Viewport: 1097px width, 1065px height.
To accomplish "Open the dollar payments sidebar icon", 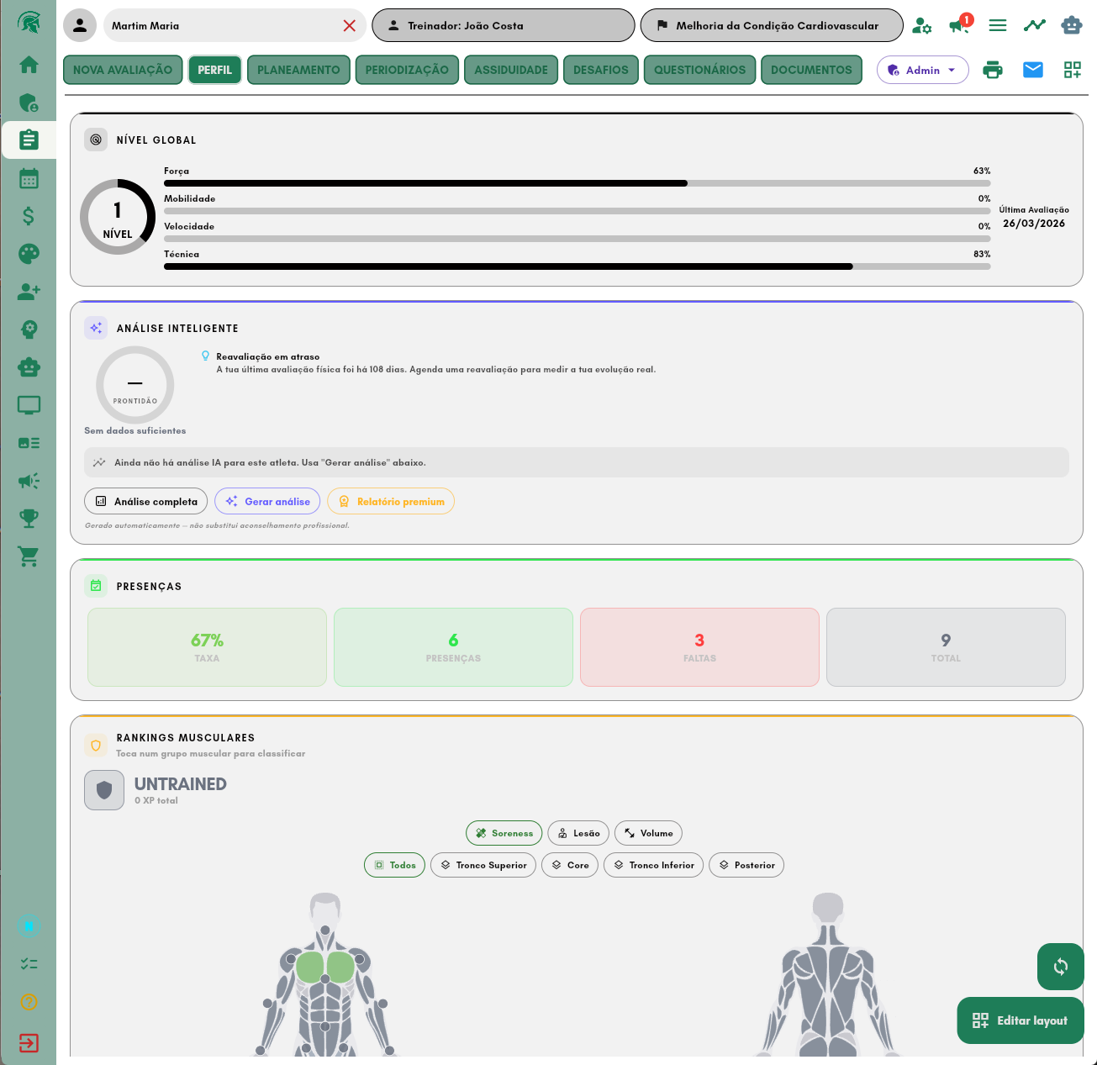I will pos(29,216).
